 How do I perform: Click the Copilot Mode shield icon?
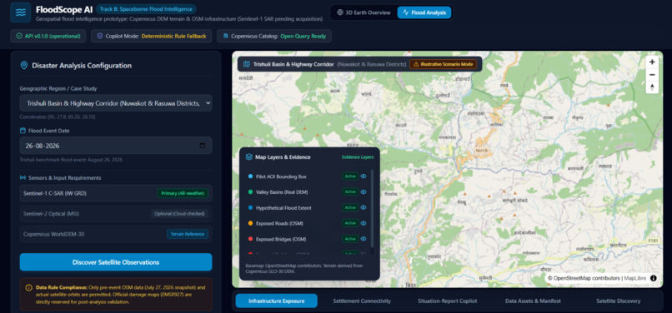coord(100,36)
